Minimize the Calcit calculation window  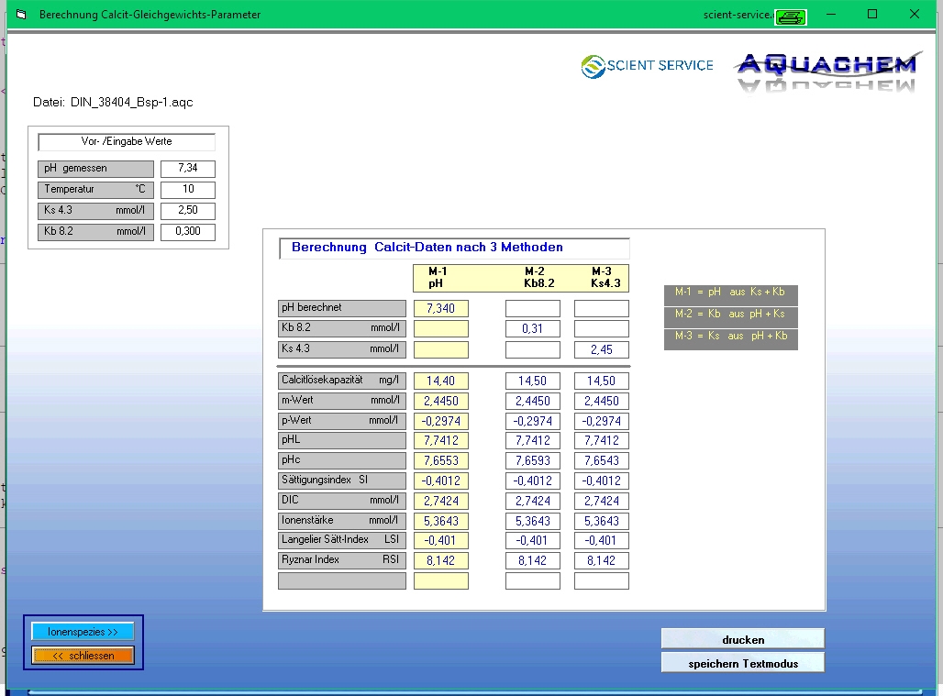pos(831,15)
